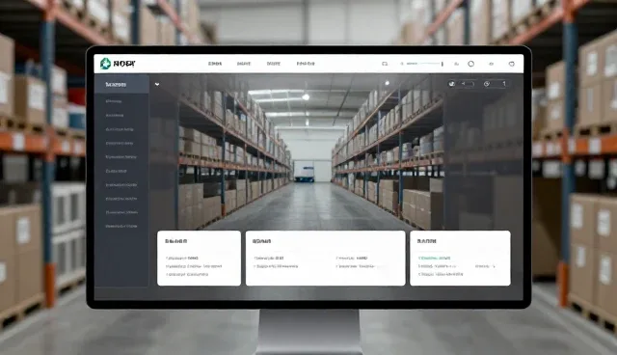Expand the white chevron beside the sidebar heading
The width and height of the screenshot is (617, 355).
click(157, 84)
